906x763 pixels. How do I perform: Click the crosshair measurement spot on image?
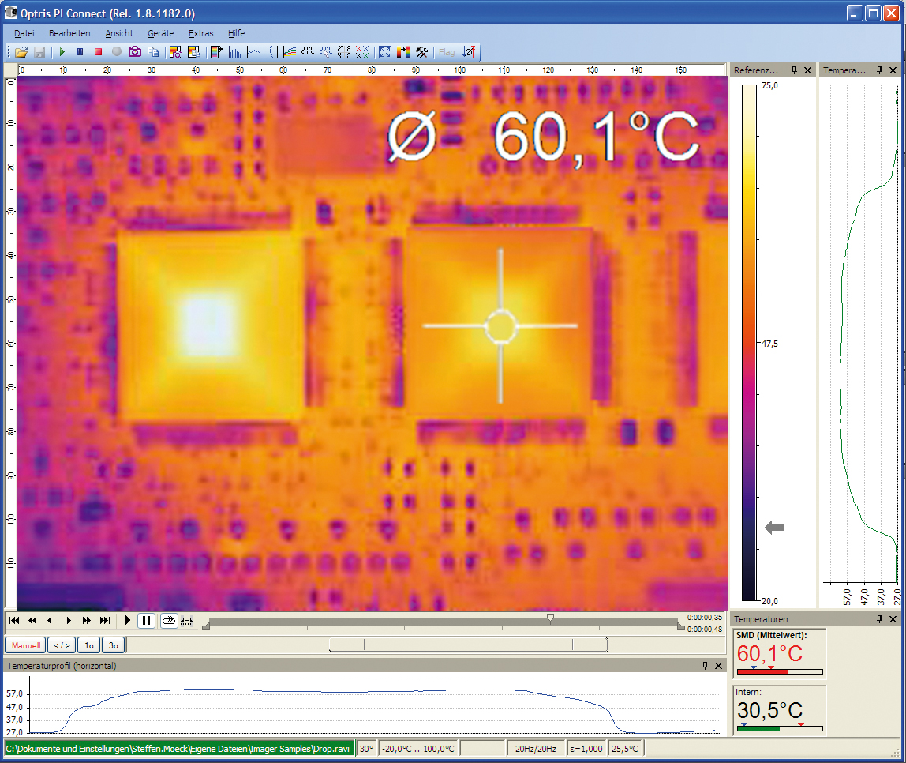coord(500,325)
